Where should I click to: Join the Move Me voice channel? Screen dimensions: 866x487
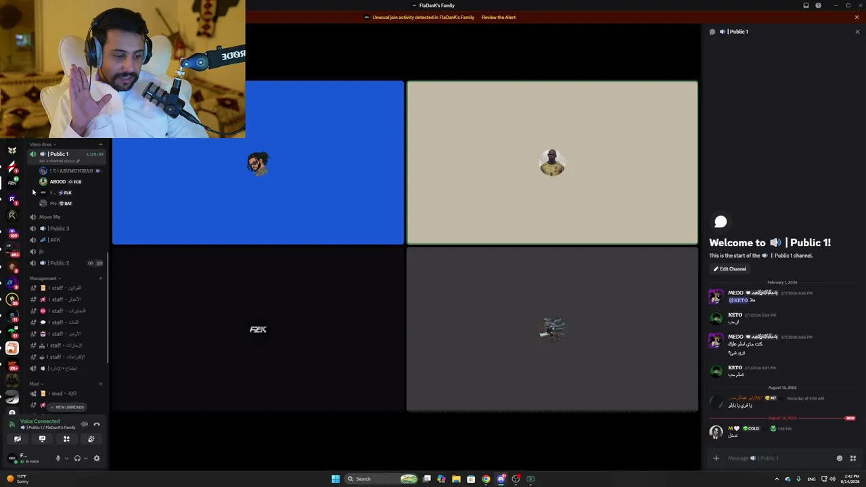click(x=67, y=217)
